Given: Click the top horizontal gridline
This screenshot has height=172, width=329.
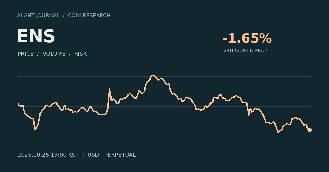Looking at the screenshot, I should click(x=164, y=77).
